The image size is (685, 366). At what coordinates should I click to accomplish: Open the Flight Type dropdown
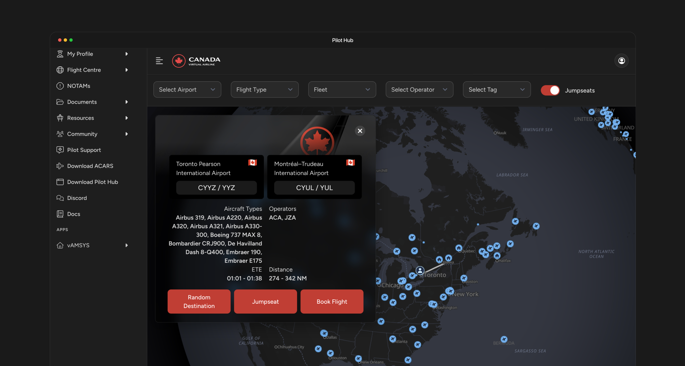click(x=265, y=90)
